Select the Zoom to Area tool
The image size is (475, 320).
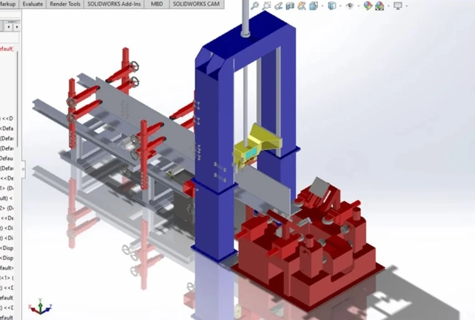click(x=267, y=5)
